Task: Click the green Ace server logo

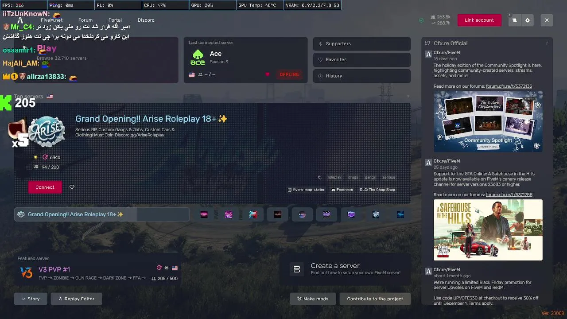Action: (198, 58)
